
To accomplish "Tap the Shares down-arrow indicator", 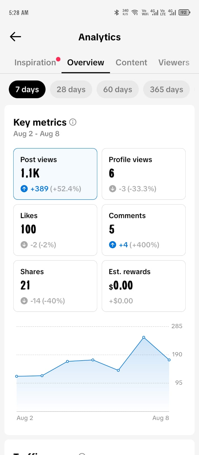I will coord(24,301).
